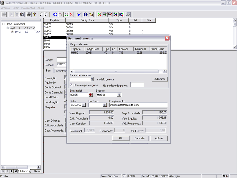The width and height of the screenshot is (237, 178).
Task: Click the blue plus add-record icon
Action: (56, 14)
